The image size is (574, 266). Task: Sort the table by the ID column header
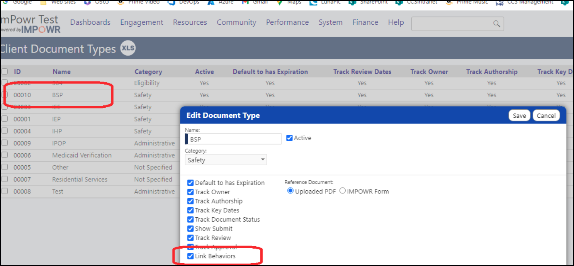(17, 71)
